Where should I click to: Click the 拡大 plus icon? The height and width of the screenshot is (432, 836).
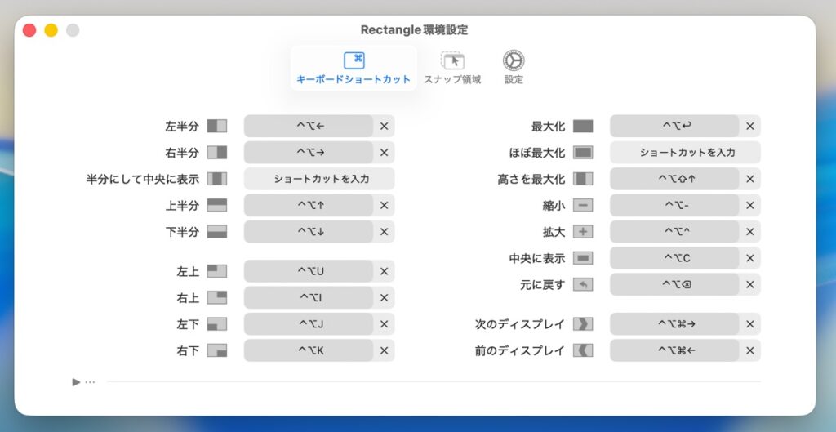[x=583, y=232]
